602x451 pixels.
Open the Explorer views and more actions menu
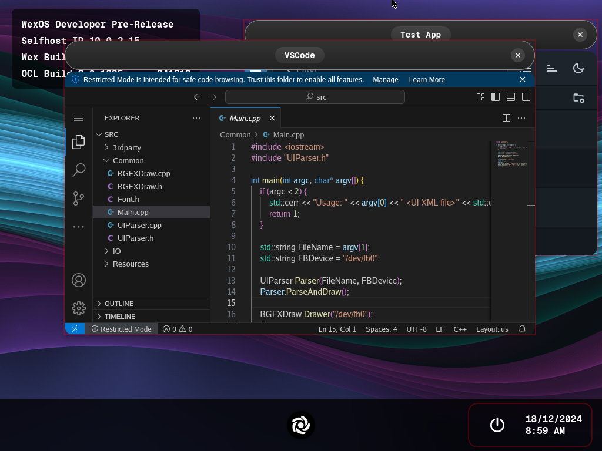pos(196,117)
